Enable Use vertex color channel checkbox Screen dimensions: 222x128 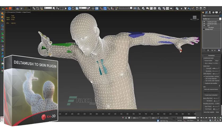[x=204, y=81]
